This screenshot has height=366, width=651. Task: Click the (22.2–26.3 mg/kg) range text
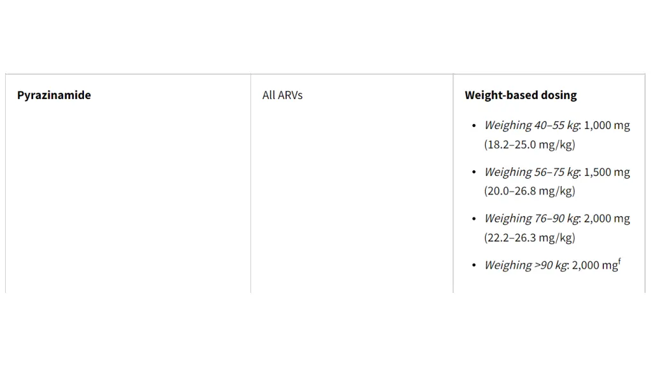[530, 238]
